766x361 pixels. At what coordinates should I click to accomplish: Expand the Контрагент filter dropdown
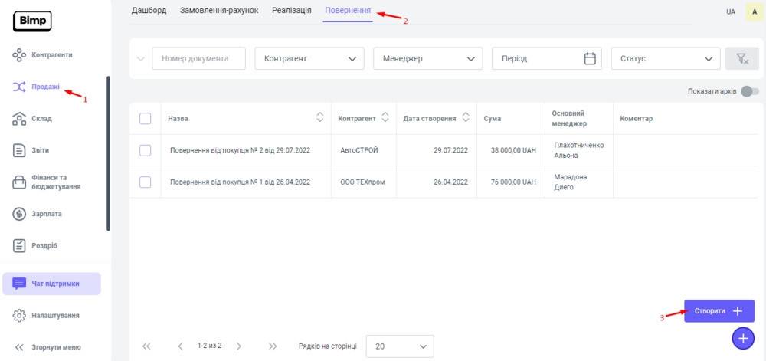[309, 59]
